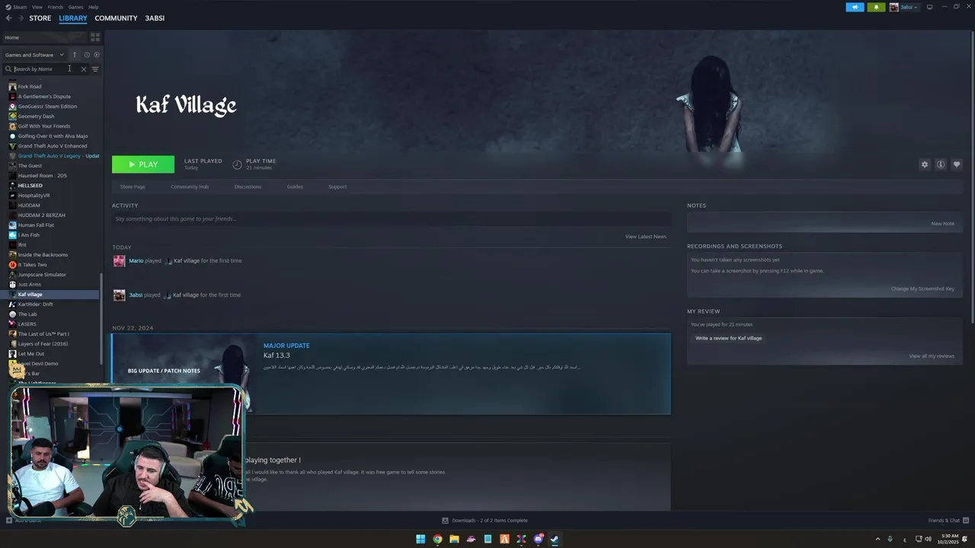Select KartRider: Drift in the list
The height and width of the screenshot is (548, 975).
click(x=35, y=304)
